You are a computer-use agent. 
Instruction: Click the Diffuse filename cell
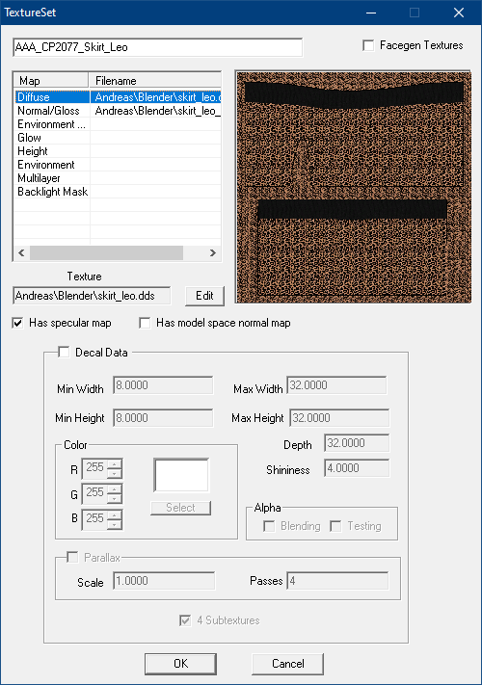(x=155, y=97)
